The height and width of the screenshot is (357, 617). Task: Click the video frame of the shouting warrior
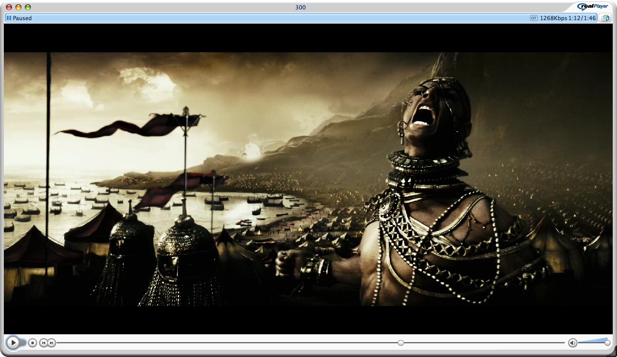(x=308, y=179)
